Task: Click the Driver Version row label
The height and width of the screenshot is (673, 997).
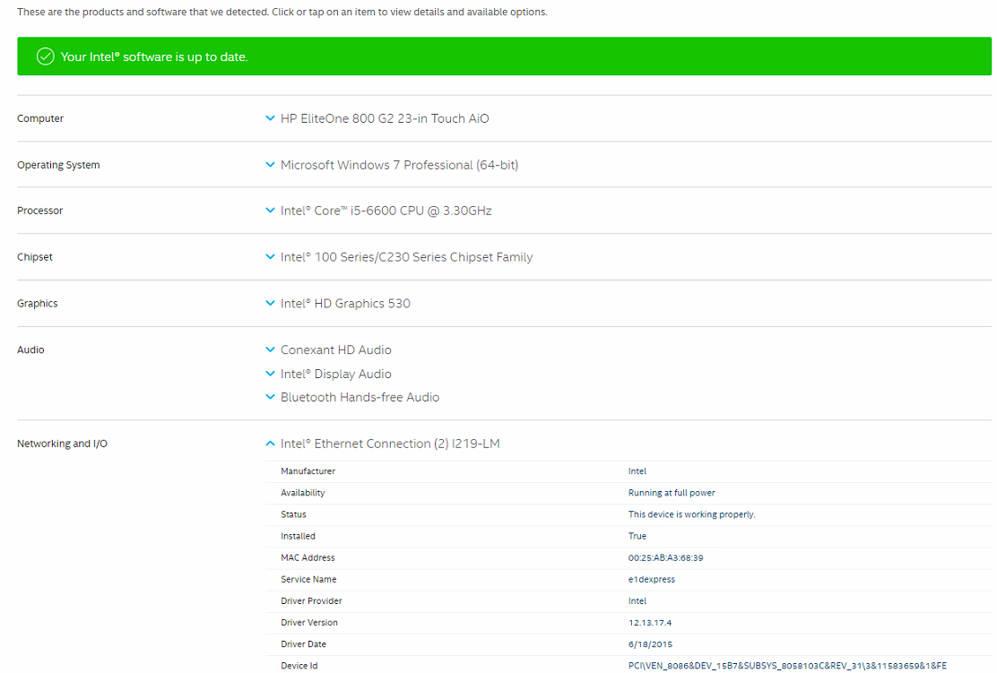Action: point(309,623)
